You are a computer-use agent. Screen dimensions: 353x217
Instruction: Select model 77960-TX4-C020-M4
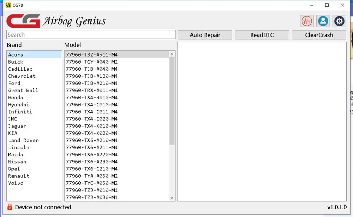click(x=117, y=119)
